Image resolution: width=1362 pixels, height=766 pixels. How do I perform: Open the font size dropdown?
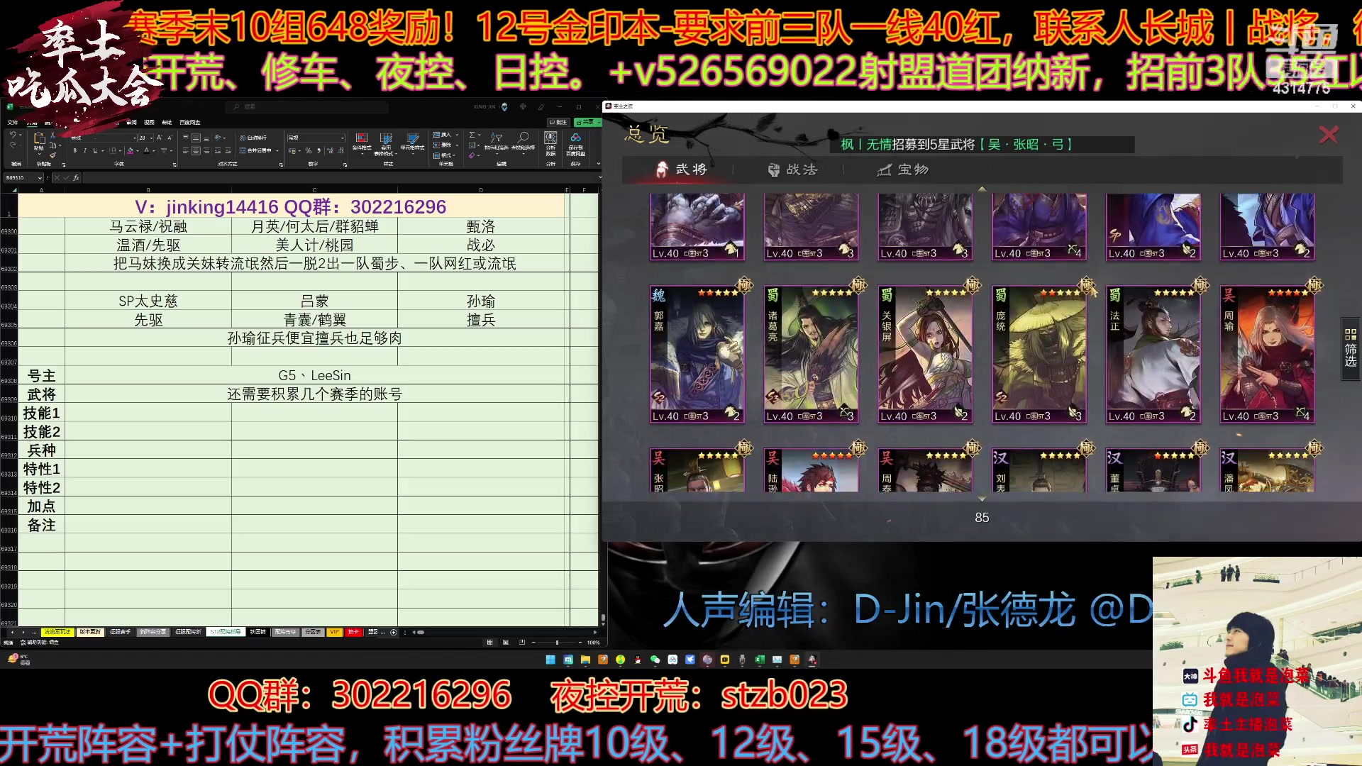click(x=151, y=138)
